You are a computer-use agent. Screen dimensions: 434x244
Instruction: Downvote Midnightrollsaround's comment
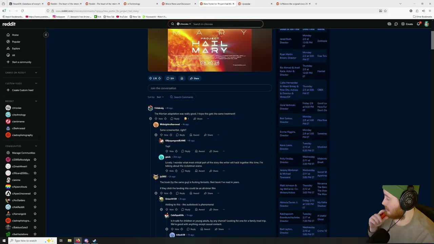coord(171,135)
